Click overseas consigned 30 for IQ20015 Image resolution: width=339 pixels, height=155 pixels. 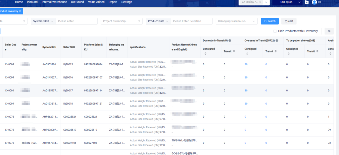pyautogui.click(x=246, y=64)
